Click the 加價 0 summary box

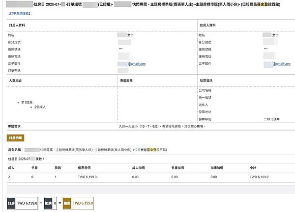pos(50,203)
